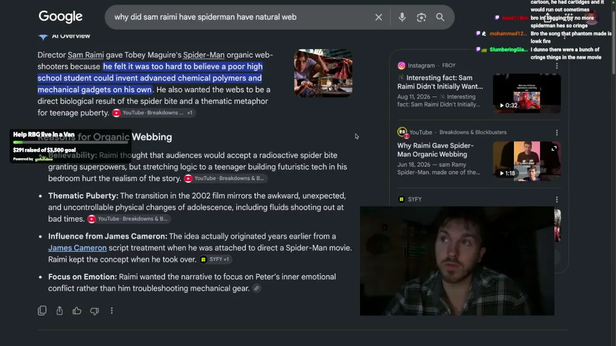This screenshot has height=346, width=616.
Task: Open 'Interesting fact: Sam Raimi Didn't Initially Want...' result
Action: (440, 82)
